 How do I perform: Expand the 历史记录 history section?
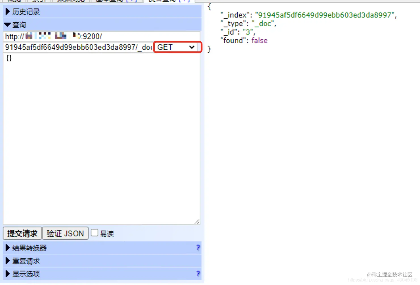point(102,12)
